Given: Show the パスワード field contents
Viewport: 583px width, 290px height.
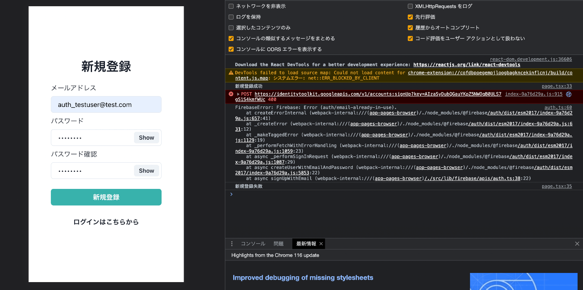Looking at the screenshot, I should tap(147, 138).
